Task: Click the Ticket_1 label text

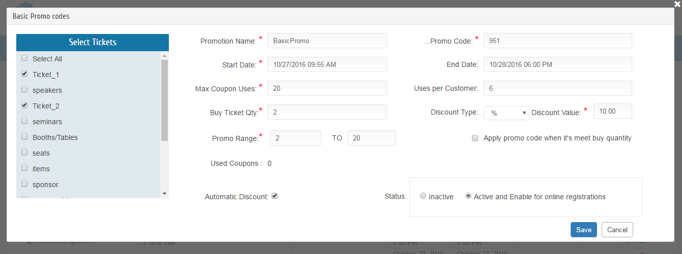Action: (46, 75)
